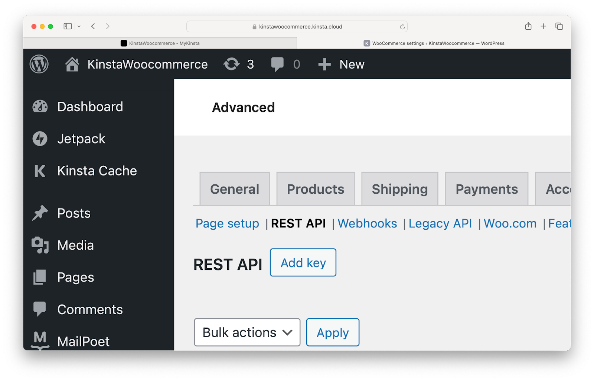Open the Kinsta Cache K icon
The height and width of the screenshot is (381, 594).
pyautogui.click(x=40, y=171)
